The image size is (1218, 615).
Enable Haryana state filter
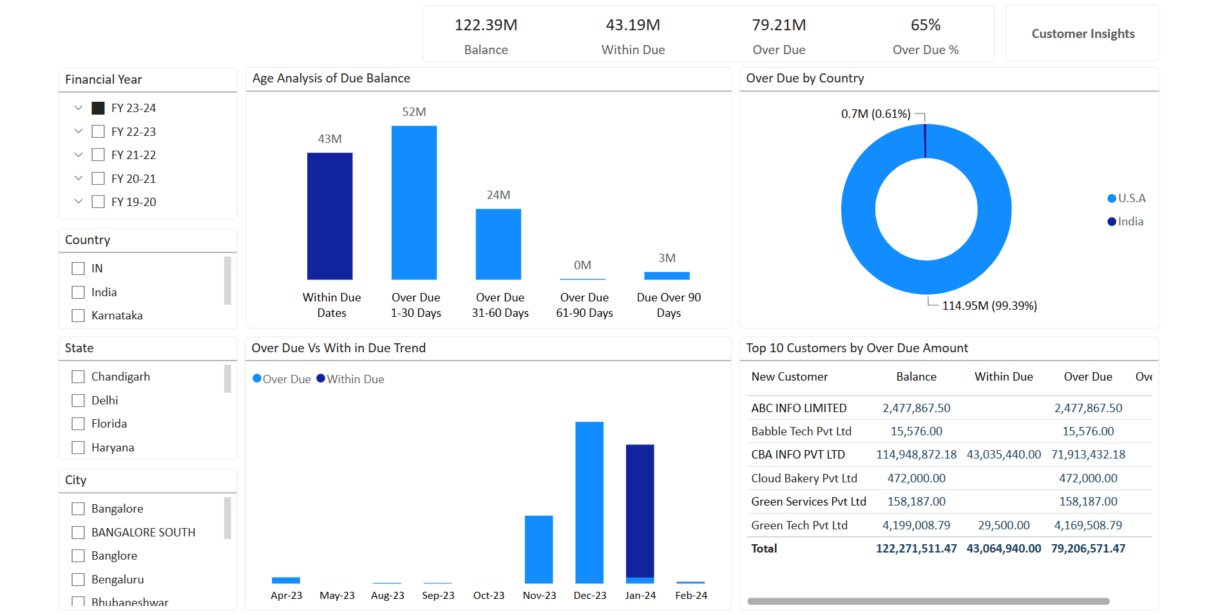click(x=78, y=448)
